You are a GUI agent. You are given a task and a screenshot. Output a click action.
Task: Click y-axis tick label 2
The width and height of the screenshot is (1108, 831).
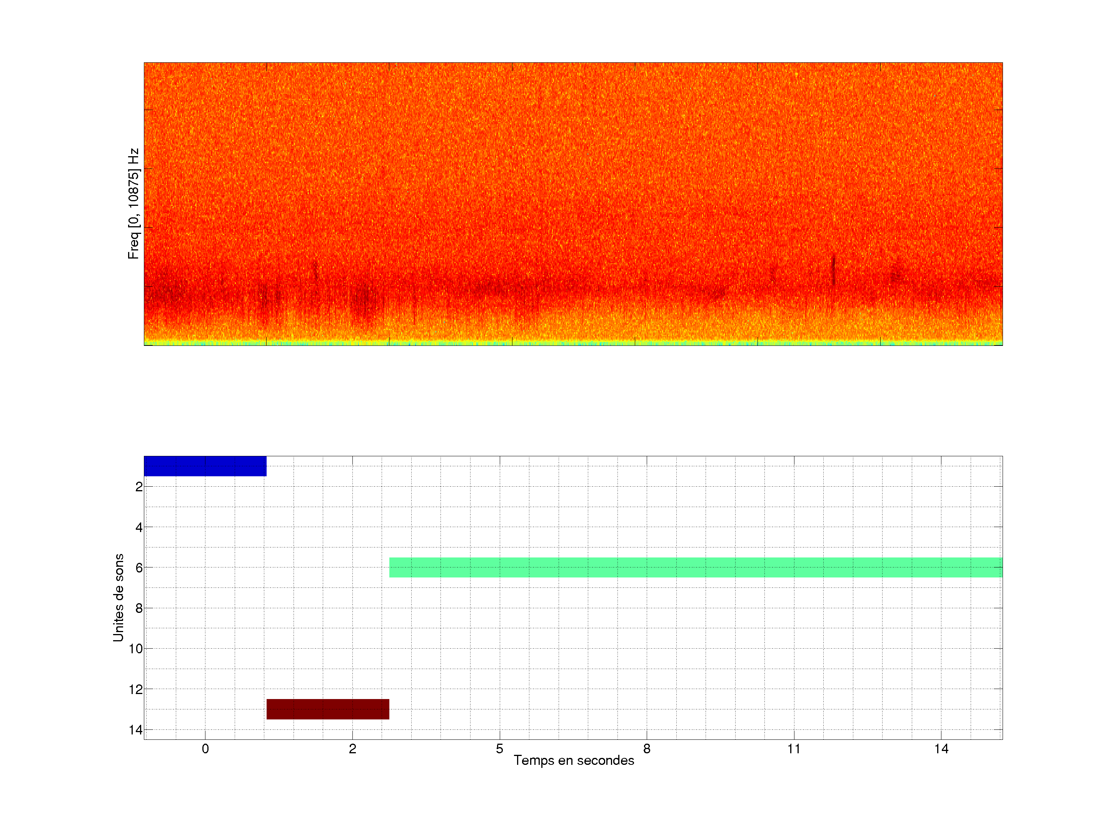tap(139, 487)
